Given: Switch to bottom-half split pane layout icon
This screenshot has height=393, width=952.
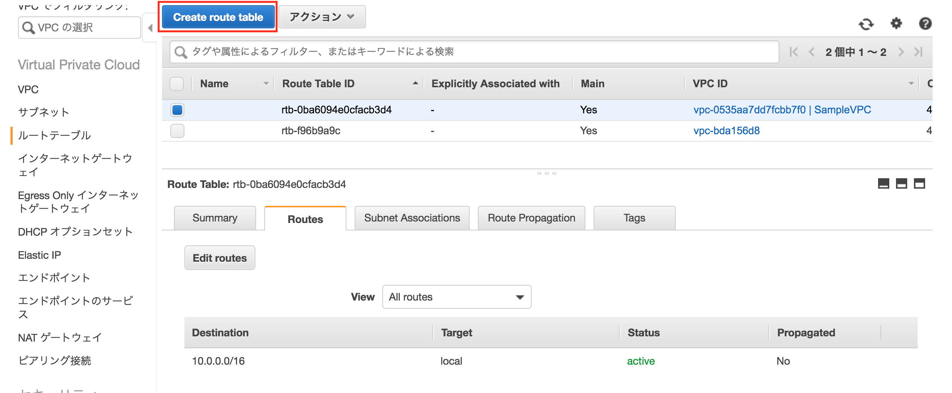Looking at the screenshot, I should pos(901,184).
